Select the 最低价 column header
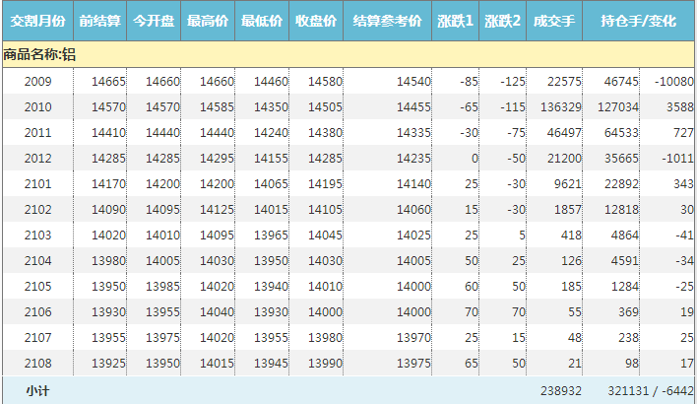This screenshot has width=697, height=404. [262, 21]
